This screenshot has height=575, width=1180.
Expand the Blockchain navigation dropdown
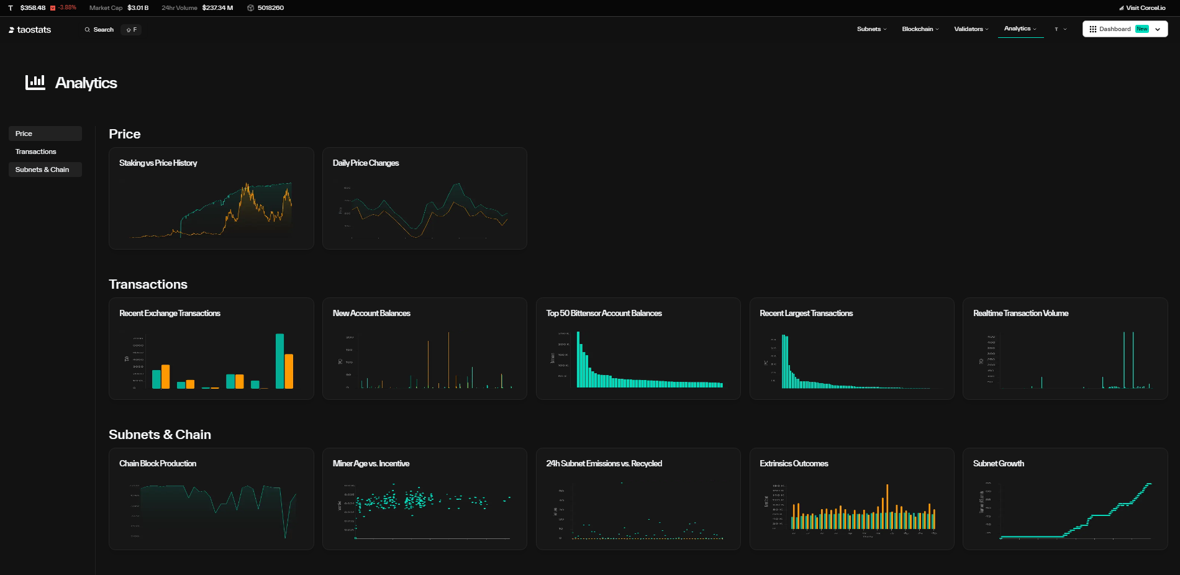pyautogui.click(x=920, y=29)
